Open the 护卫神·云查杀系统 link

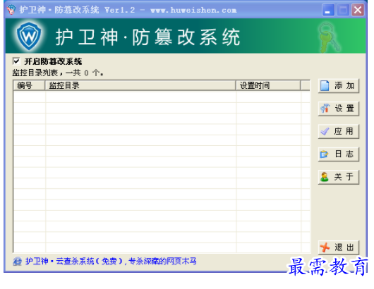click(x=111, y=261)
